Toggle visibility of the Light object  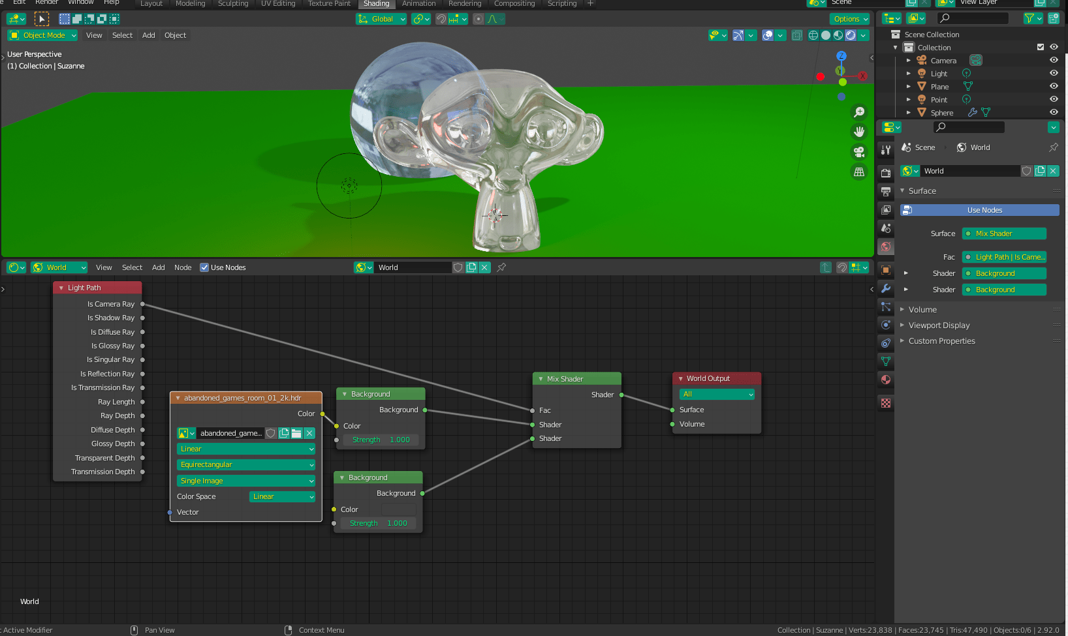[x=1053, y=73]
